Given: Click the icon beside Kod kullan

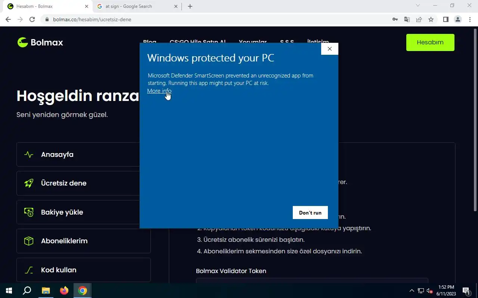Looking at the screenshot, I should (x=29, y=270).
